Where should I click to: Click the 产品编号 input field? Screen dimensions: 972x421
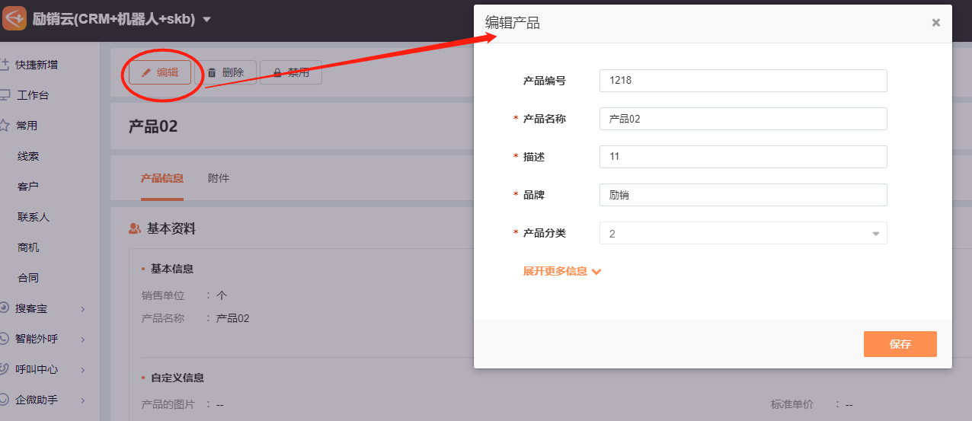coord(743,81)
